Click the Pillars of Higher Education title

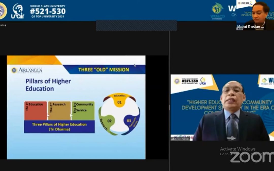(48, 85)
